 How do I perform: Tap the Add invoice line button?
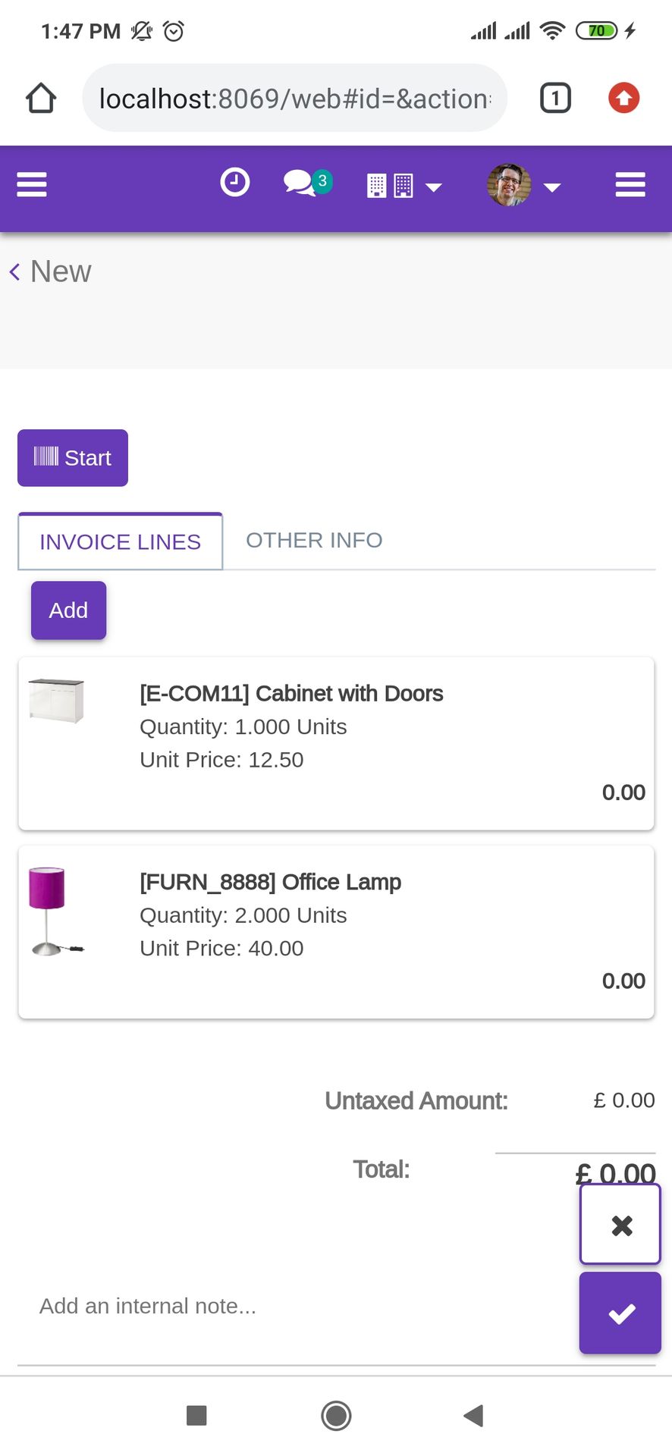tap(68, 610)
